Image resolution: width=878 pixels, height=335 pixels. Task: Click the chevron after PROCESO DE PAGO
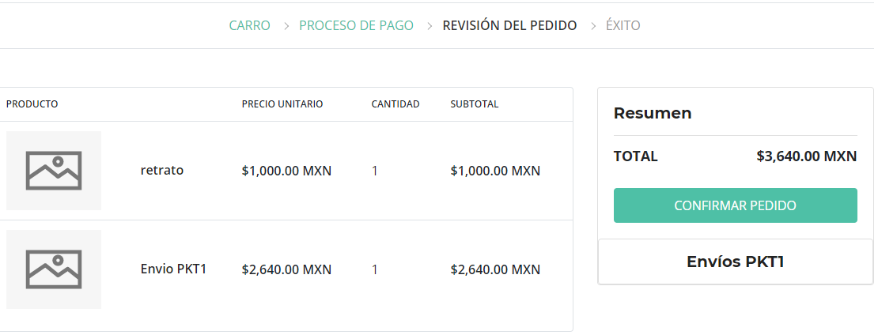coord(430,26)
